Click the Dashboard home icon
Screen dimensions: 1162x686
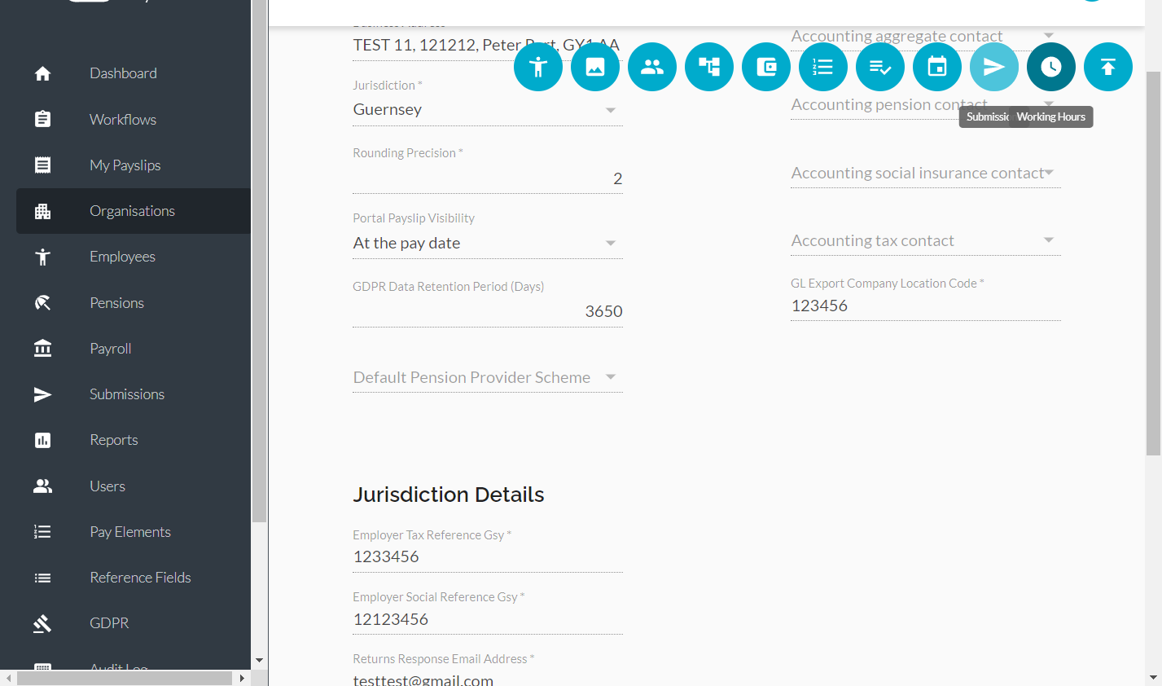pos(43,73)
